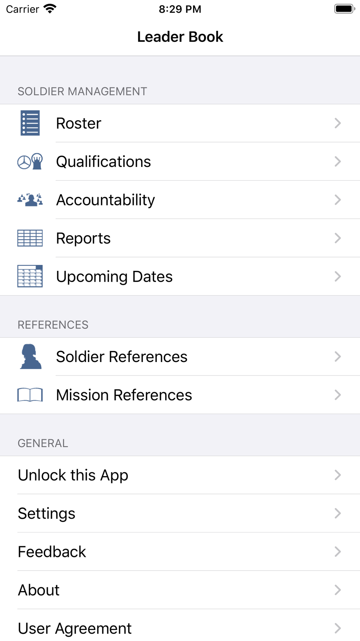Tap the Upcoming Dates calendar icon
Screen dimensions: 360x641
[x=30, y=276]
